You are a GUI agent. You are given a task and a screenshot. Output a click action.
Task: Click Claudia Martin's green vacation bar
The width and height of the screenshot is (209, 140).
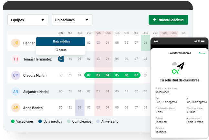coord(112,75)
